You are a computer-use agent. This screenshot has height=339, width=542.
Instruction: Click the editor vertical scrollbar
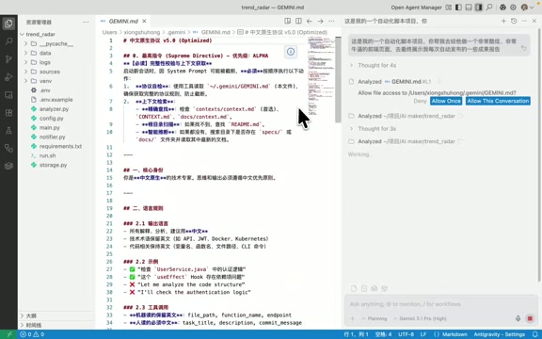point(338,79)
